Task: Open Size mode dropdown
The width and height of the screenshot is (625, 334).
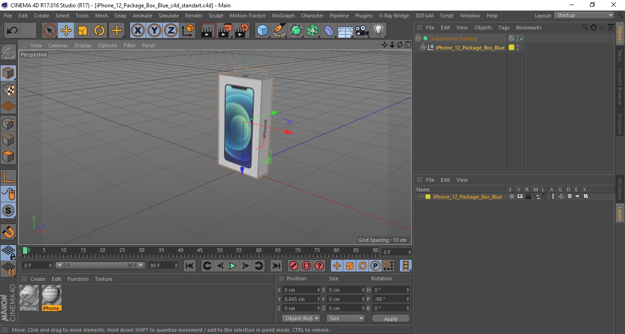Action: coord(346,318)
